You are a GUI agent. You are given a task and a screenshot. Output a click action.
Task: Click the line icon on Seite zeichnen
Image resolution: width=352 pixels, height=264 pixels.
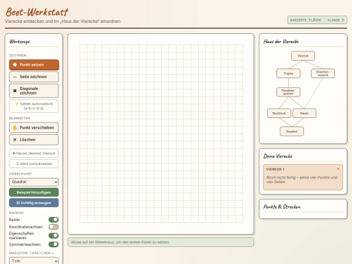click(15, 77)
